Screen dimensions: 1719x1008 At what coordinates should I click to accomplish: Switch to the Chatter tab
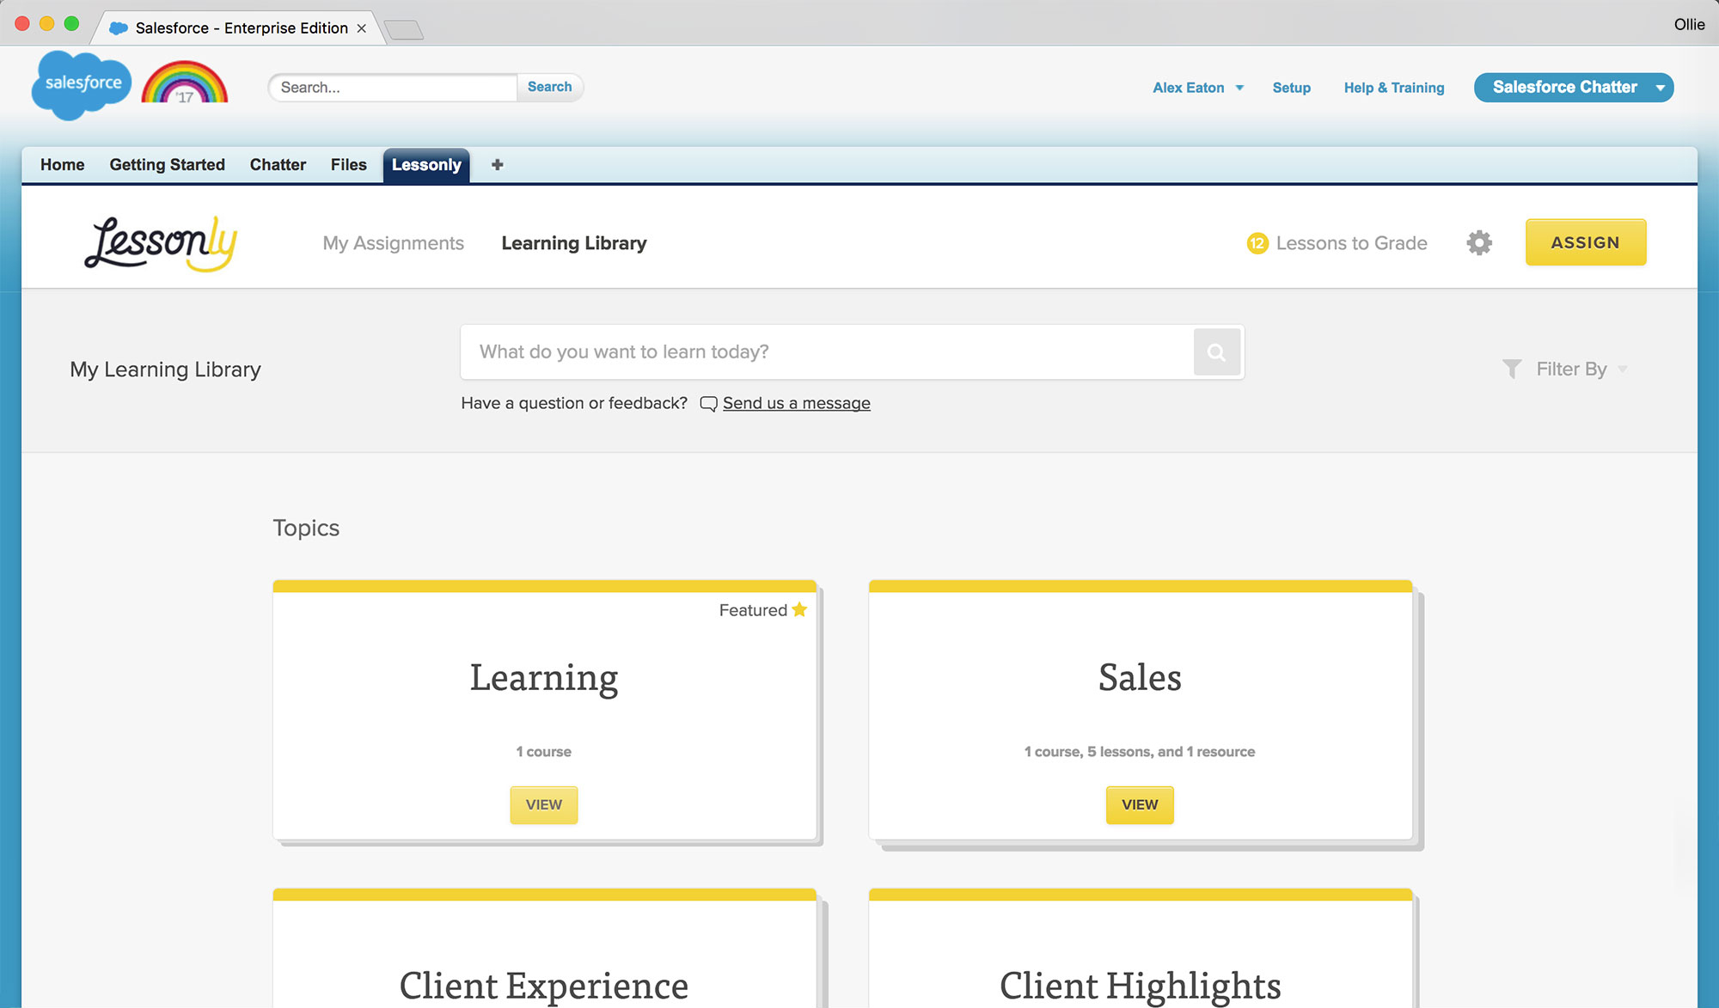pos(278,165)
